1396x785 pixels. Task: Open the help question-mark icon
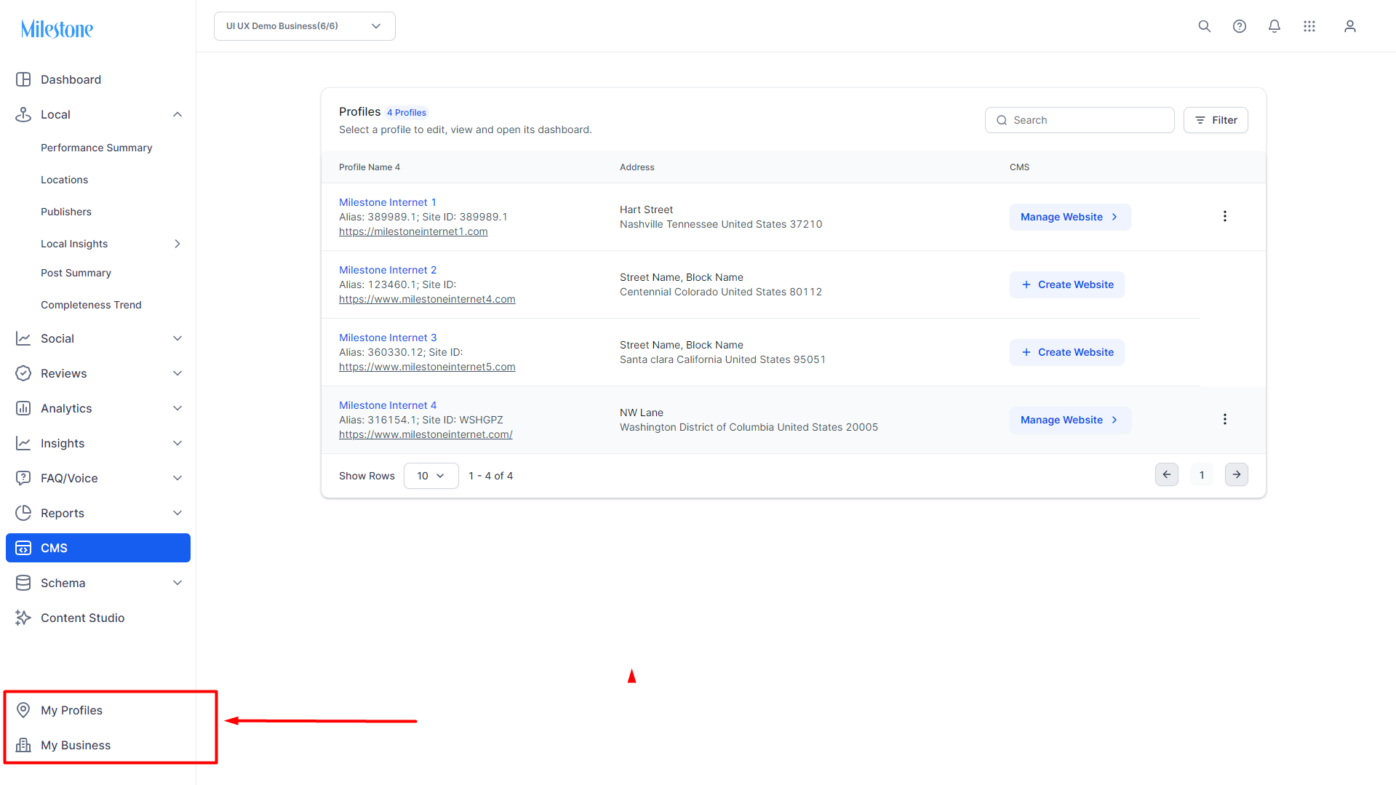tap(1240, 26)
